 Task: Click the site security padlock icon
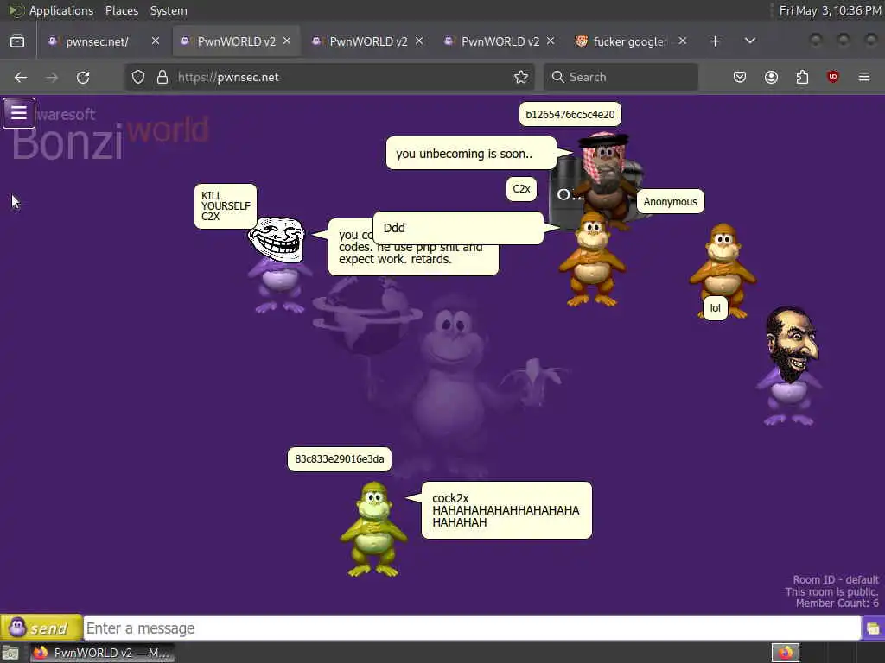tap(162, 77)
